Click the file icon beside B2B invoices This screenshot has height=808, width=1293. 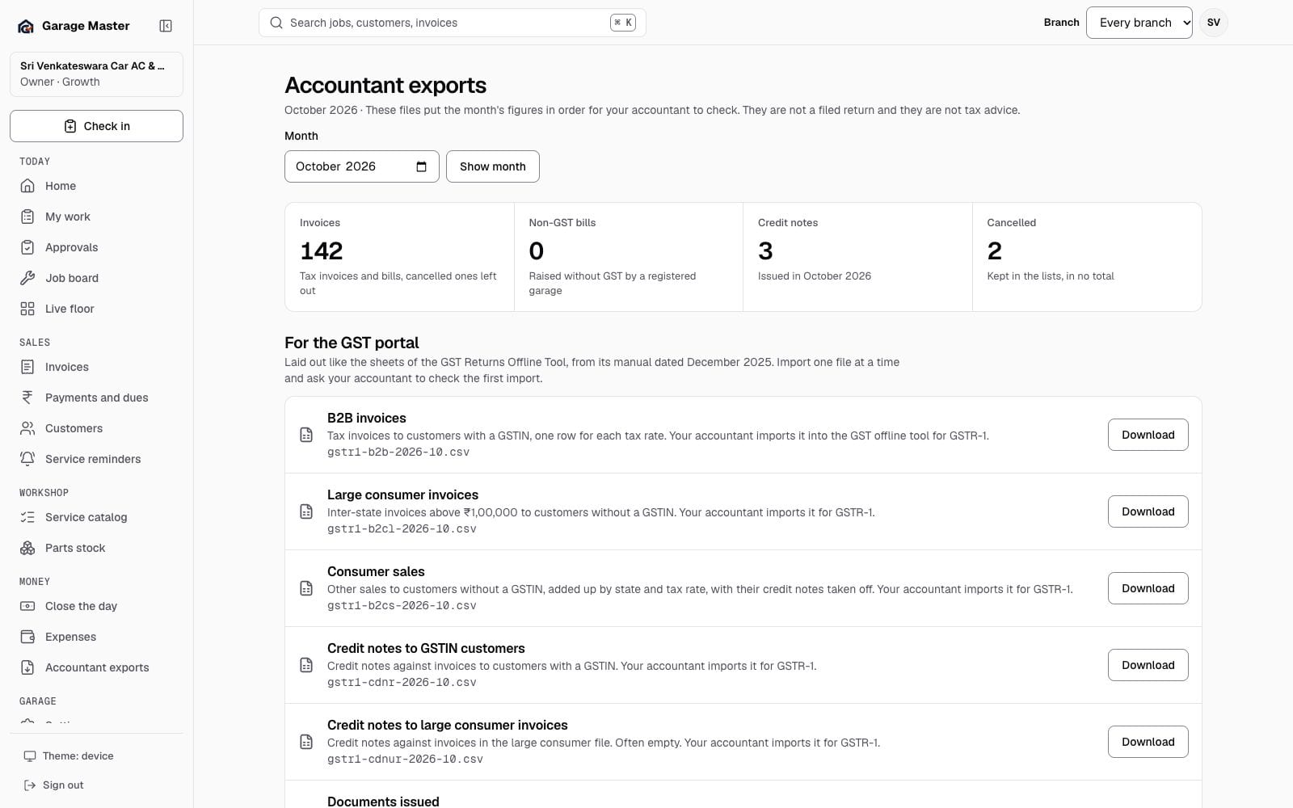(x=306, y=435)
